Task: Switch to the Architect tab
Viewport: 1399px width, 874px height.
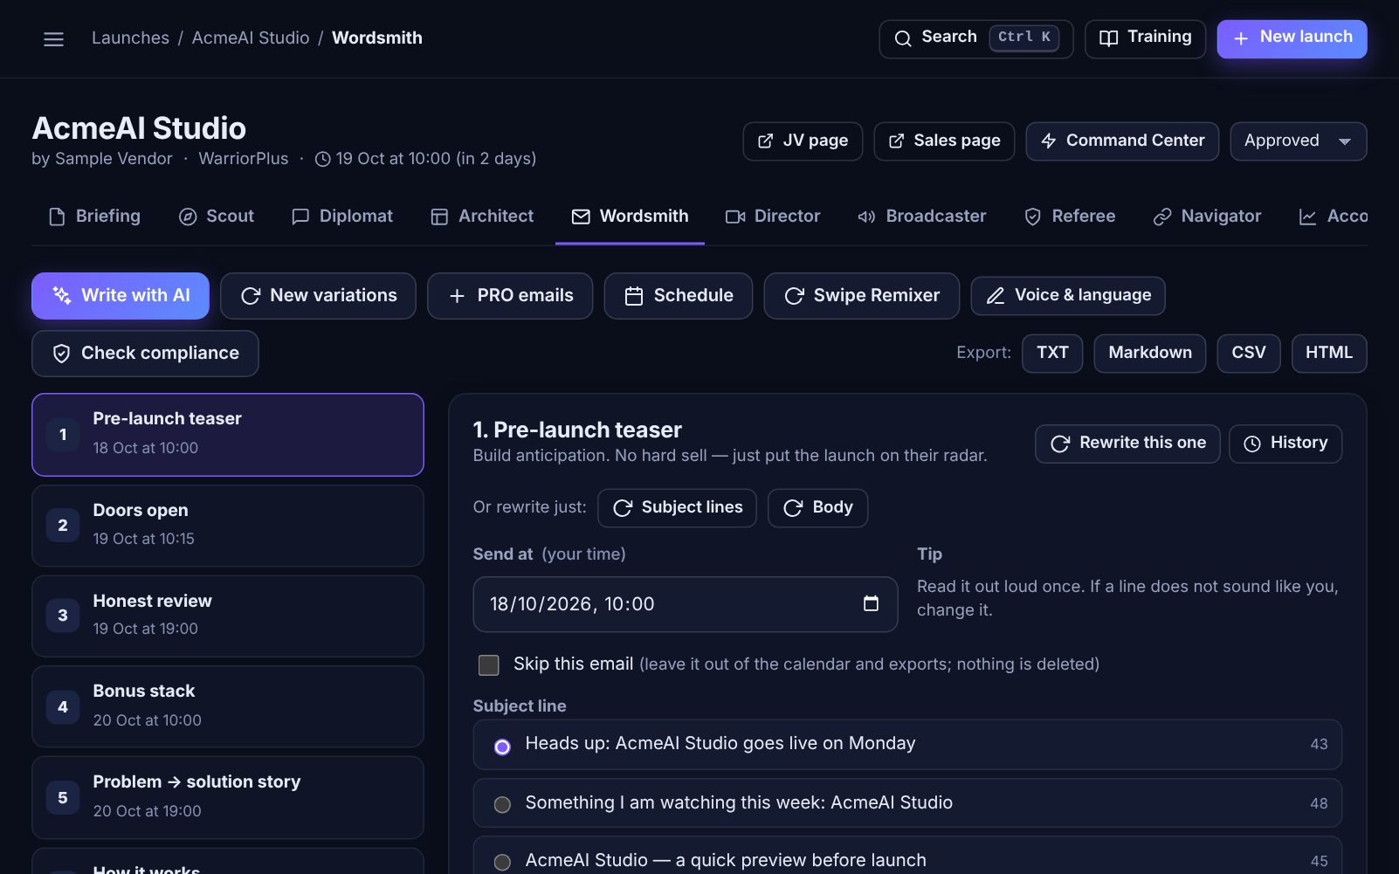Action: click(482, 217)
